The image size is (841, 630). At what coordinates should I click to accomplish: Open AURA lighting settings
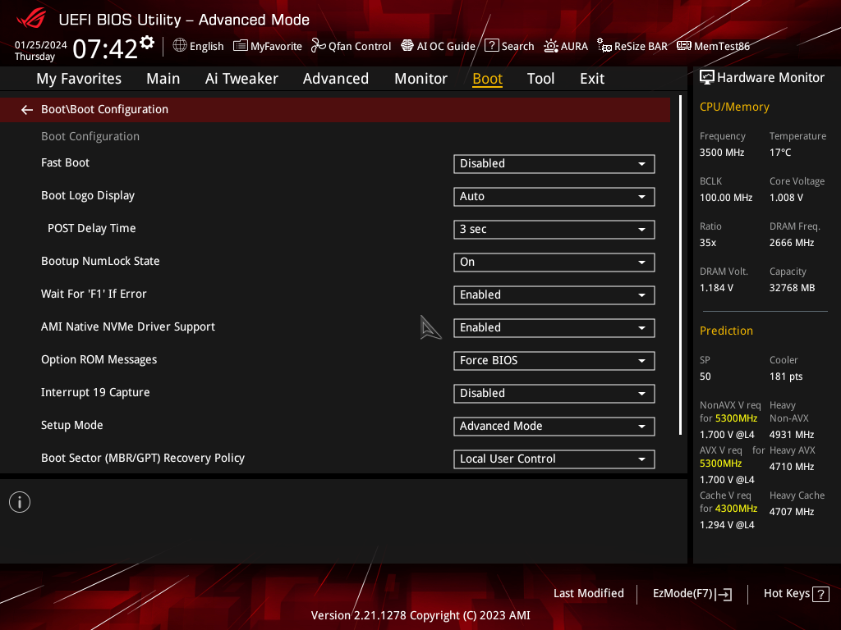[566, 46]
